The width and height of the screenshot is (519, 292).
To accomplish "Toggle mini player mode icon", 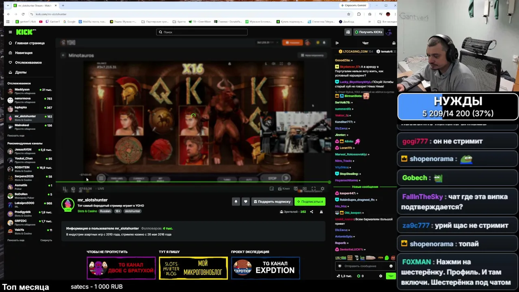I will [x=272, y=189].
